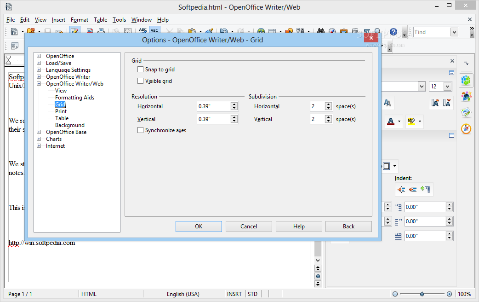This screenshot has height=302, width=479.
Task: Expand the Charts tree node
Action: 39,139
